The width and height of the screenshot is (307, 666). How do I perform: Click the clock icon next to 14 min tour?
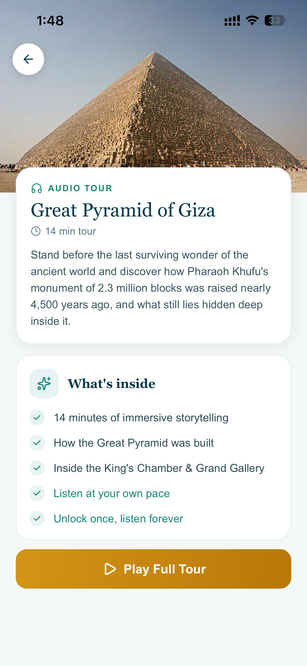[x=36, y=231]
